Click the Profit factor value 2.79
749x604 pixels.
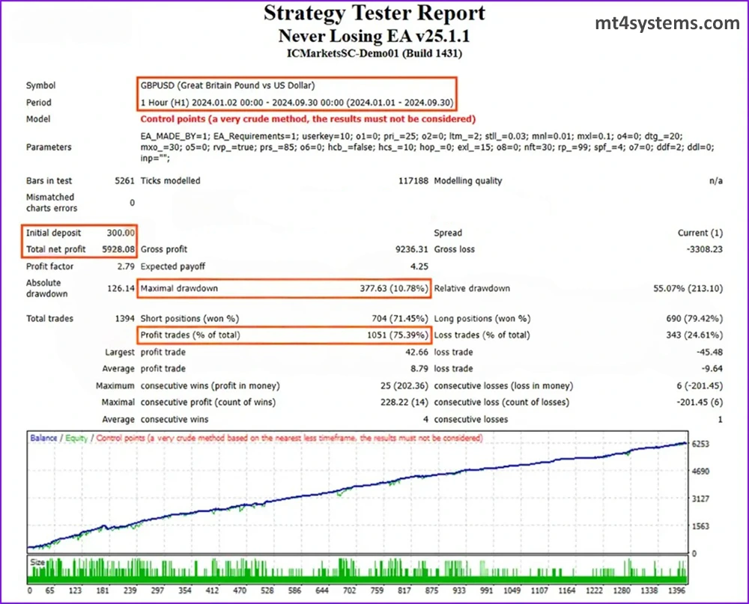(x=124, y=266)
